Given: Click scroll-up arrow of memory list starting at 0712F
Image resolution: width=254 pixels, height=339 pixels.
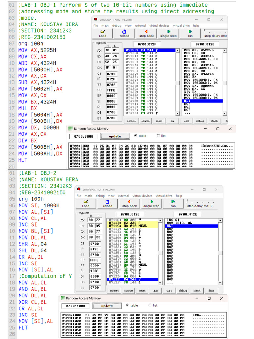Looking at the screenshot, I should coord(177,51).
